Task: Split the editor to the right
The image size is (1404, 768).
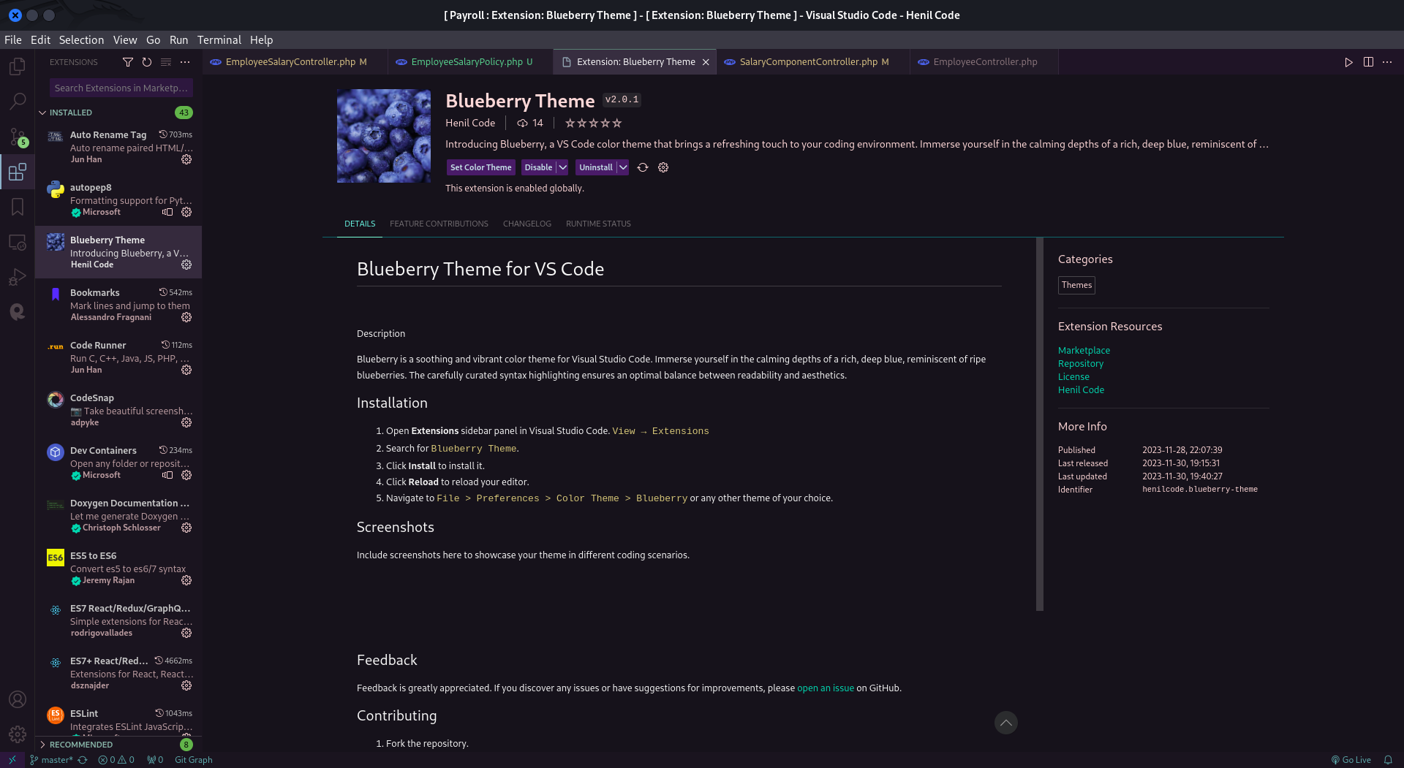Action: pyautogui.click(x=1368, y=62)
